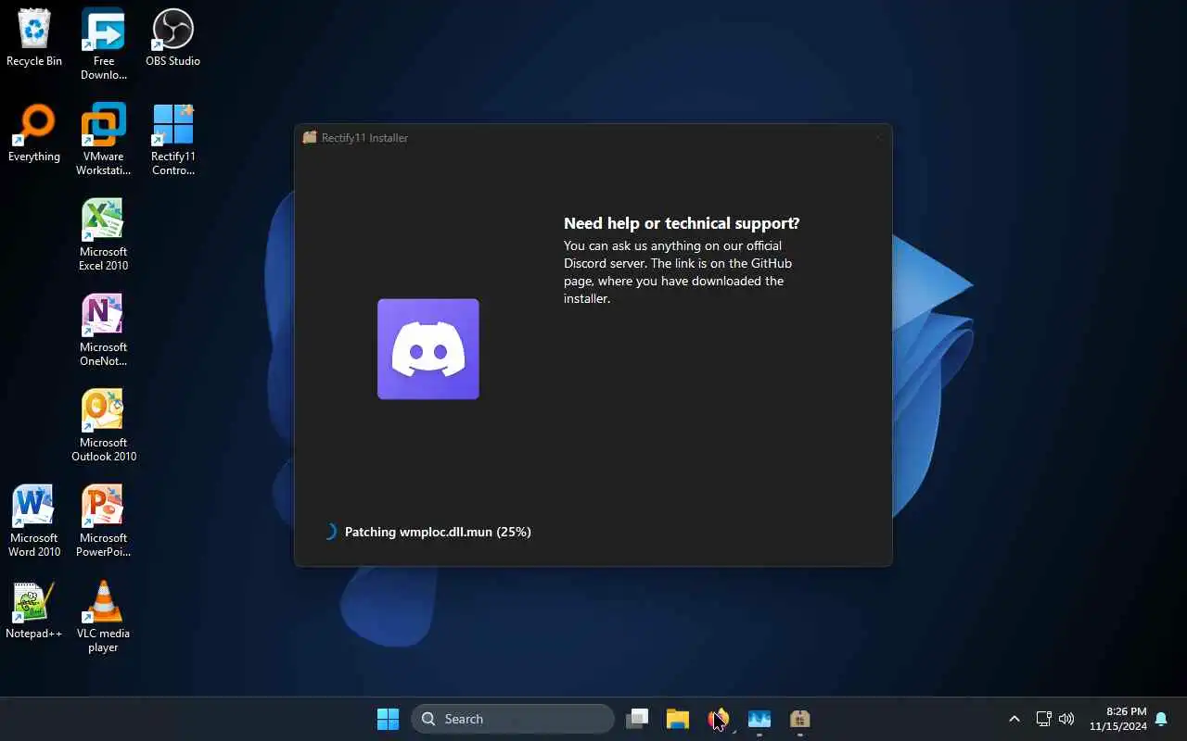Click the 'Need help or technical support?' heading
The height and width of the screenshot is (741, 1187).
point(682,223)
